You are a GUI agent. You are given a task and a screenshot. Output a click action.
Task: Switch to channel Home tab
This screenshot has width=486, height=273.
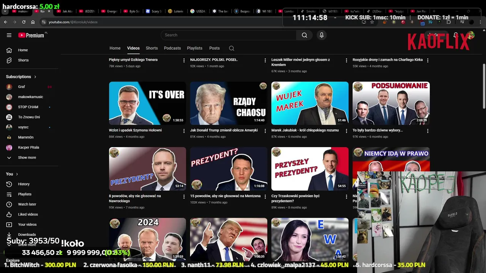[x=115, y=48]
